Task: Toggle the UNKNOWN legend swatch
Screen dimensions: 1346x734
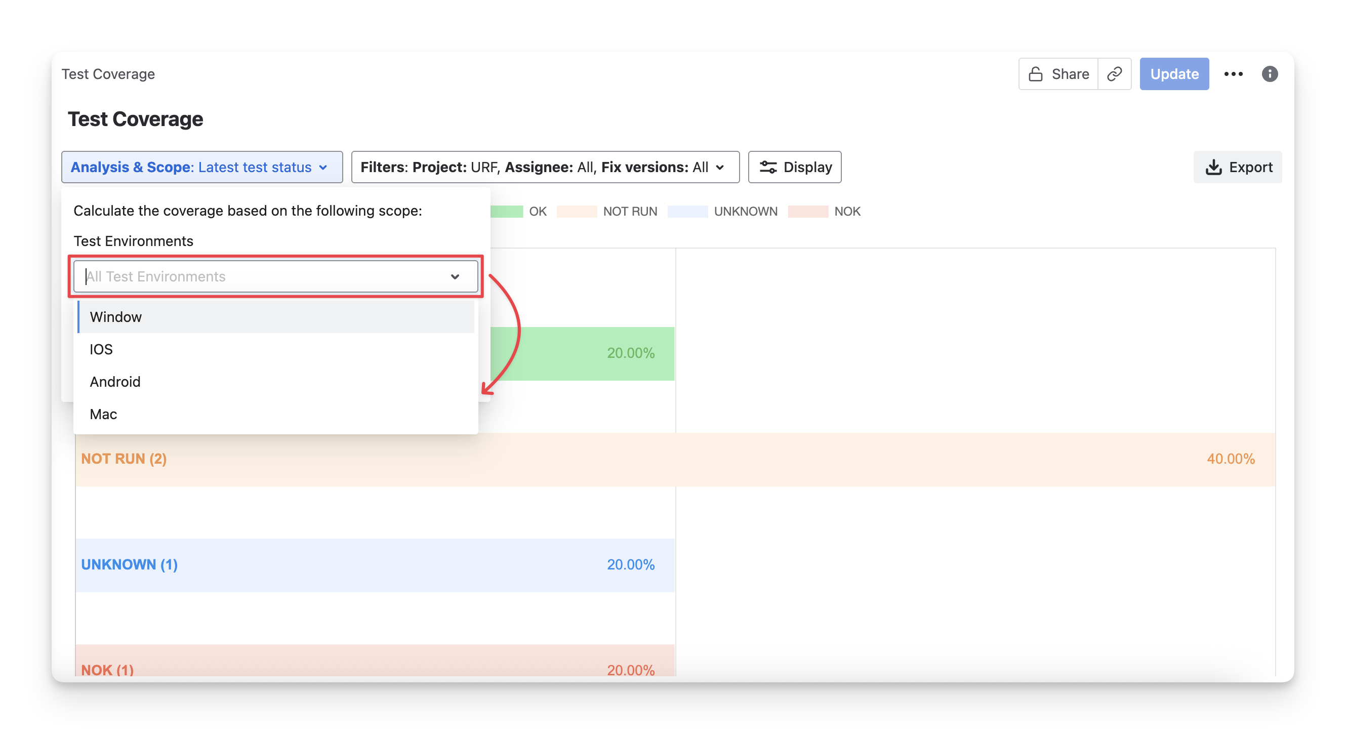Action: click(687, 212)
